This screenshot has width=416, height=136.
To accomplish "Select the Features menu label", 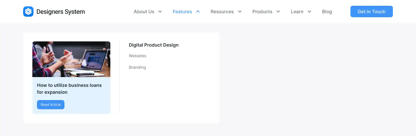I will [x=182, y=12].
